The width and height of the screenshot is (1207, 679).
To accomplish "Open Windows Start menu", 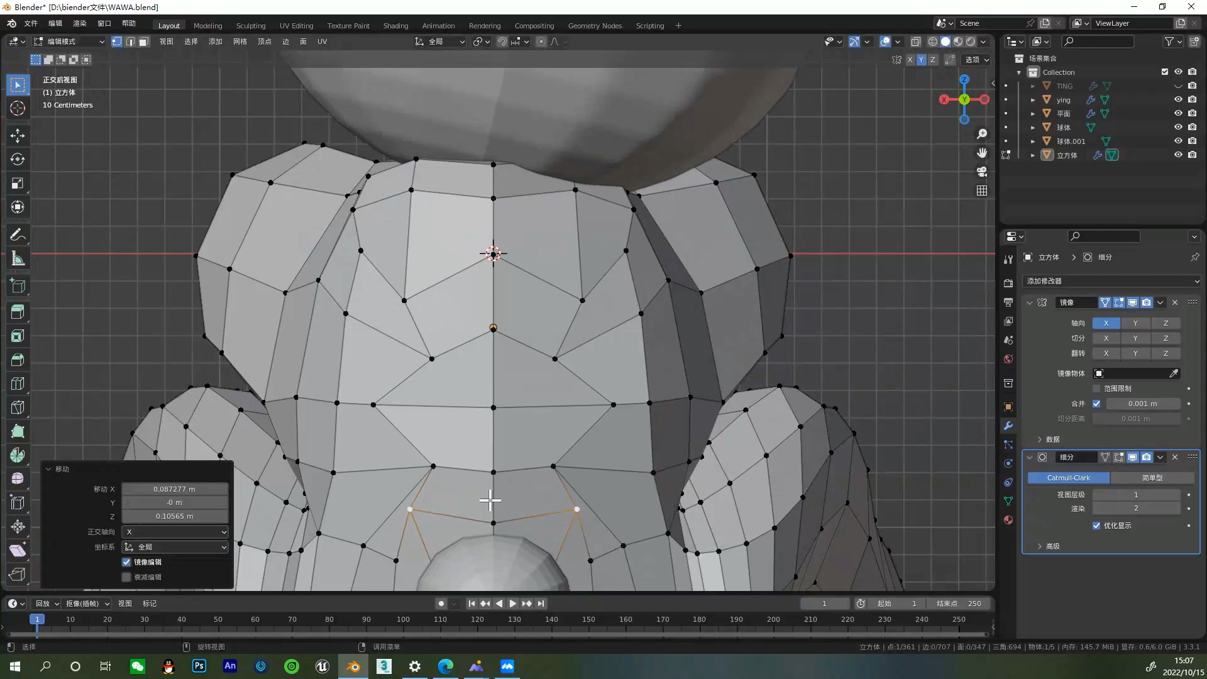I will pyautogui.click(x=15, y=666).
